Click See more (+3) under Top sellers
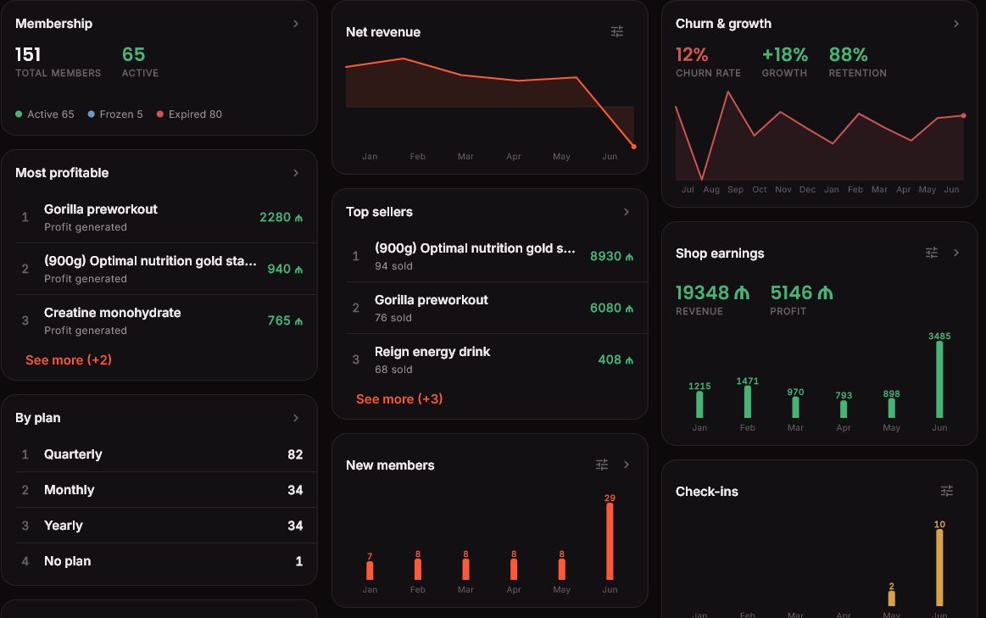The width and height of the screenshot is (986, 618). click(399, 399)
